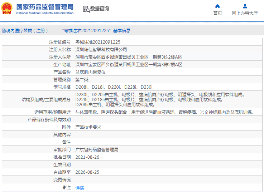Click the 审批部门 row label

pos(62,150)
